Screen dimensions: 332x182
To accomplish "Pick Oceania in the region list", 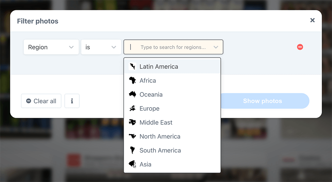I will click(172, 94).
